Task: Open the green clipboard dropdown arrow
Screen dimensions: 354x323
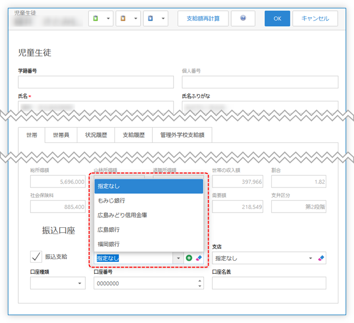Action: click(108, 18)
